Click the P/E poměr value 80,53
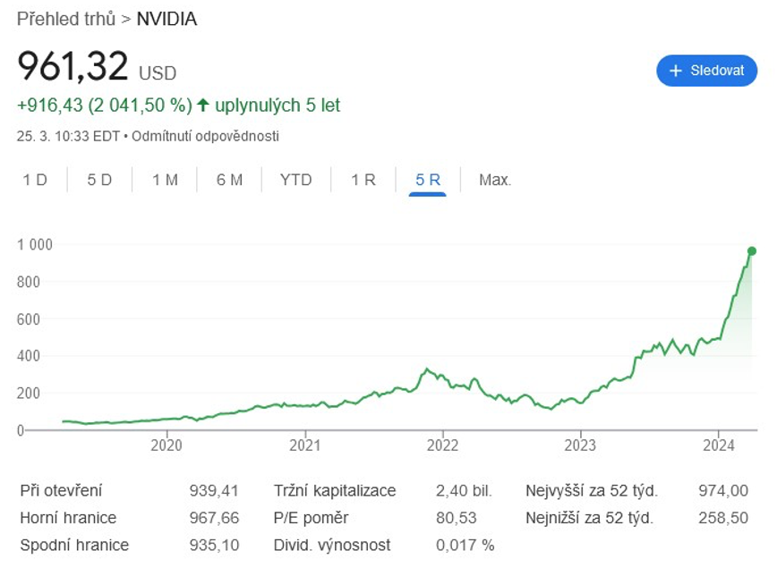 pyautogui.click(x=456, y=517)
